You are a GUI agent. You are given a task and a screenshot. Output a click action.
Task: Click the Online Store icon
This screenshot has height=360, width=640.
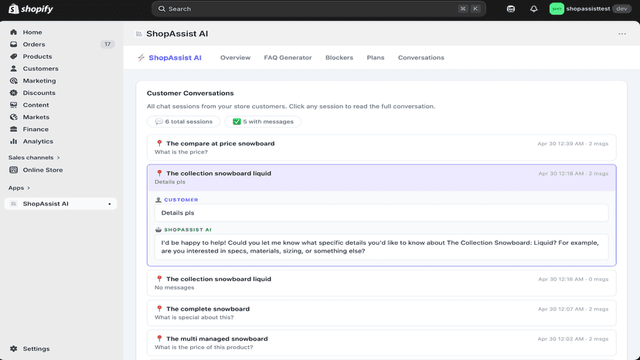pyautogui.click(x=13, y=170)
